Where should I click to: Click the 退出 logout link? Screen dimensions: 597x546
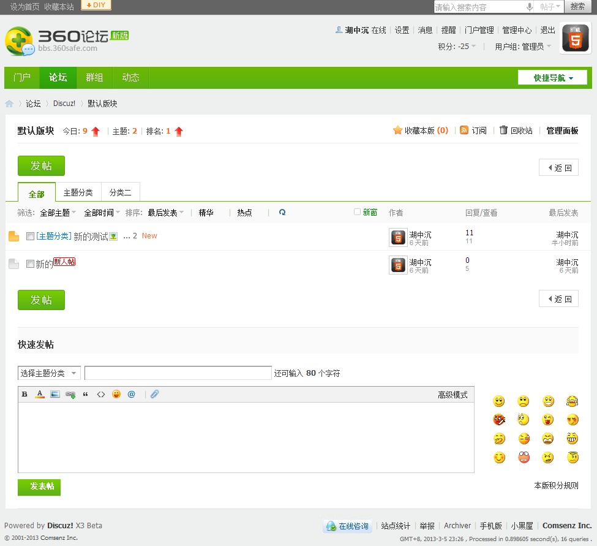point(547,30)
